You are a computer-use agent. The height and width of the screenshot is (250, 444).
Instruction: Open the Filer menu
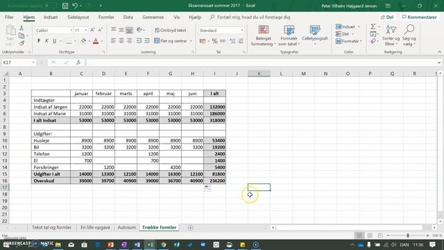click(9, 17)
